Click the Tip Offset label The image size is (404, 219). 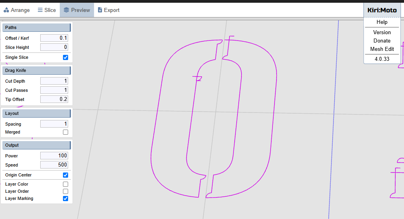click(x=15, y=99)
